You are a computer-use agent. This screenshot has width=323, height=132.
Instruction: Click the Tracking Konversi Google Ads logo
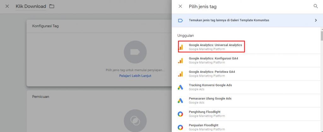pos(180,87)
